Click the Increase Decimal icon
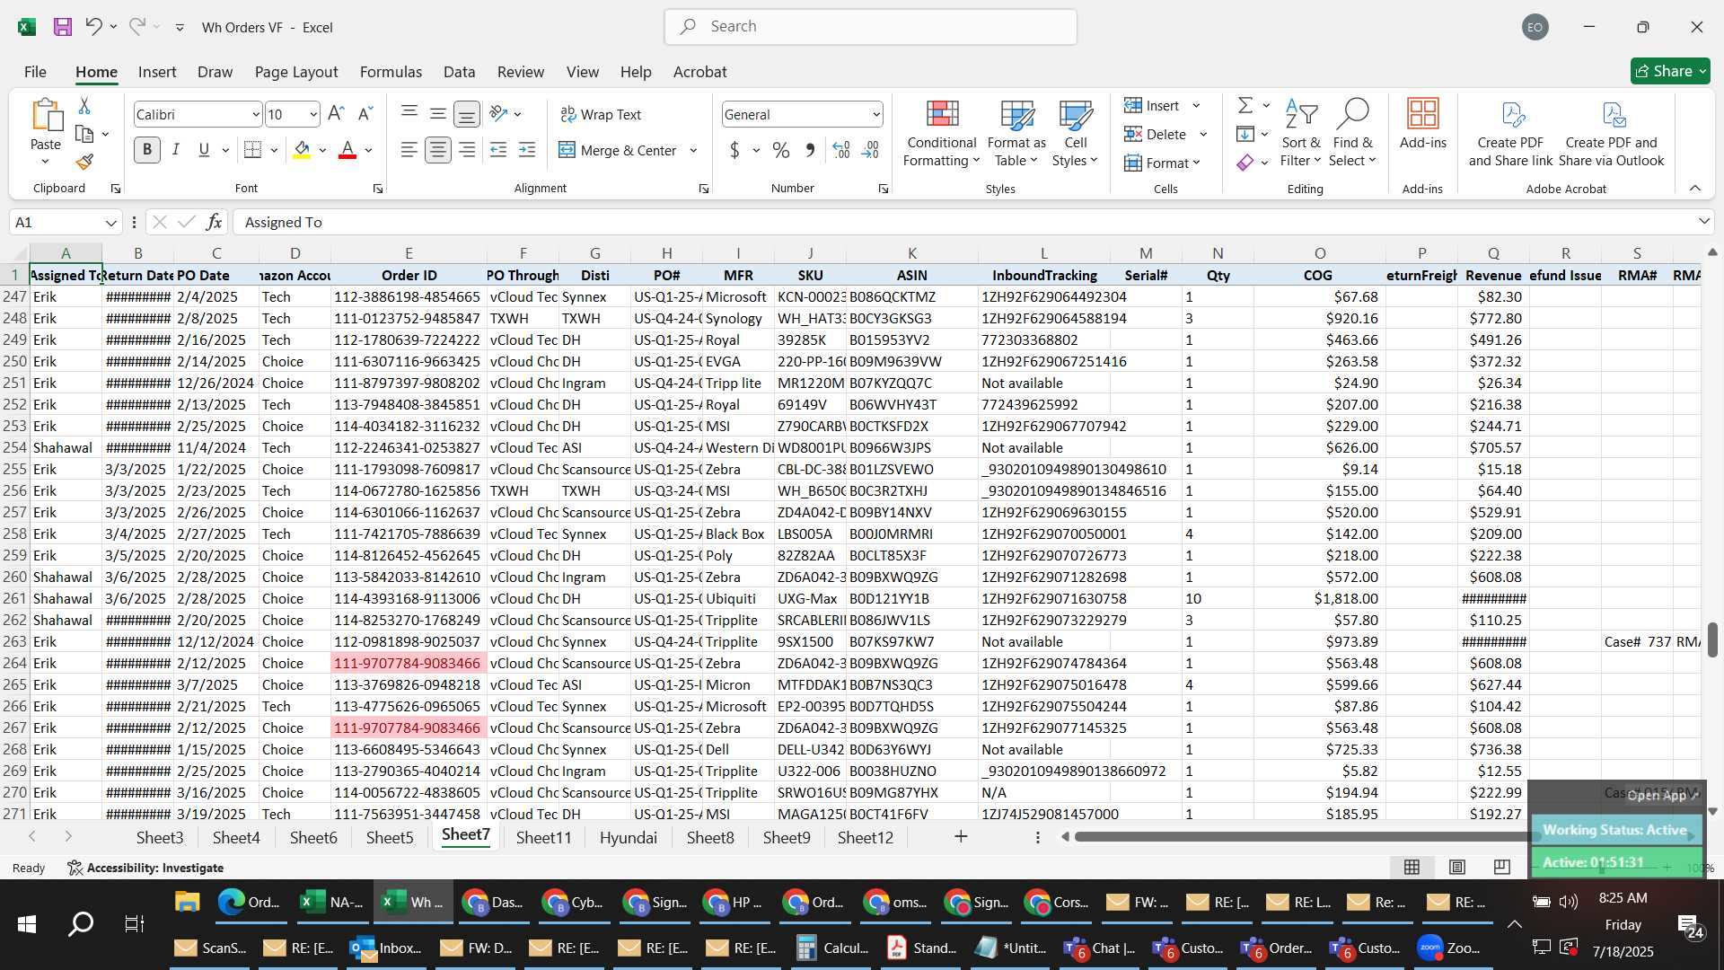Image resolution: width=1724 pixels, height=970 pixels. (841, 150)
